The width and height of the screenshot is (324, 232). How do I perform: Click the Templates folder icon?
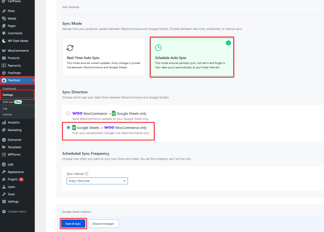click(4, 147)
